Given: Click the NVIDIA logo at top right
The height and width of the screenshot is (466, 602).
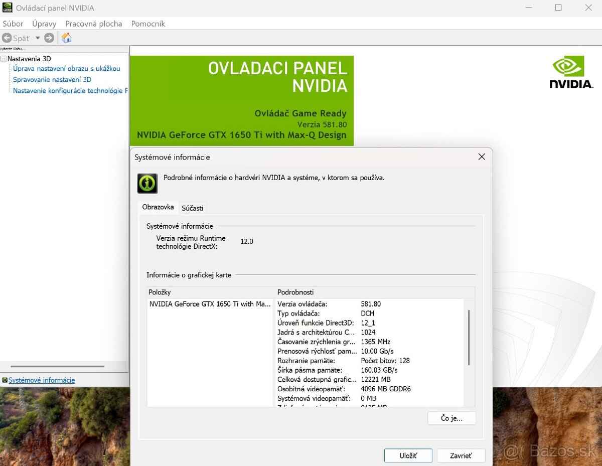Looking at the screenshot, I should click(x=571, y=73).
